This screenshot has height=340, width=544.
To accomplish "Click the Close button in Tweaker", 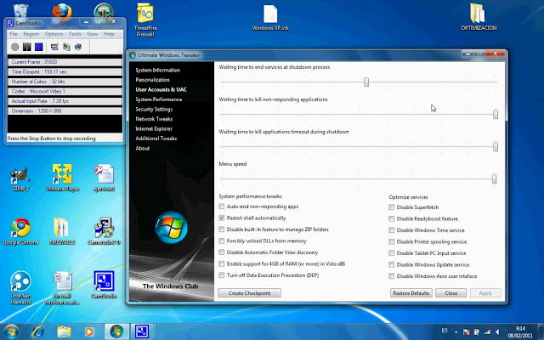I will click(451, 293).
